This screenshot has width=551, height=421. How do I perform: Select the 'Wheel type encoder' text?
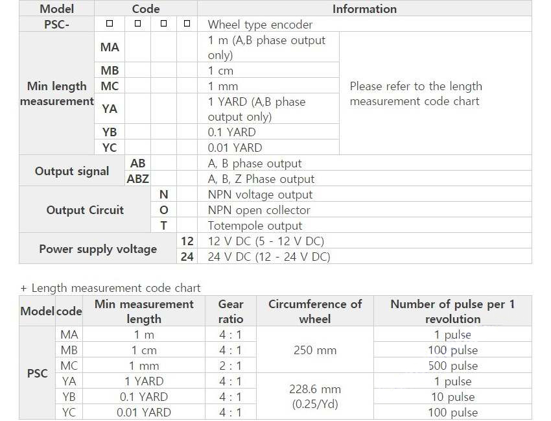click(260, 25)
